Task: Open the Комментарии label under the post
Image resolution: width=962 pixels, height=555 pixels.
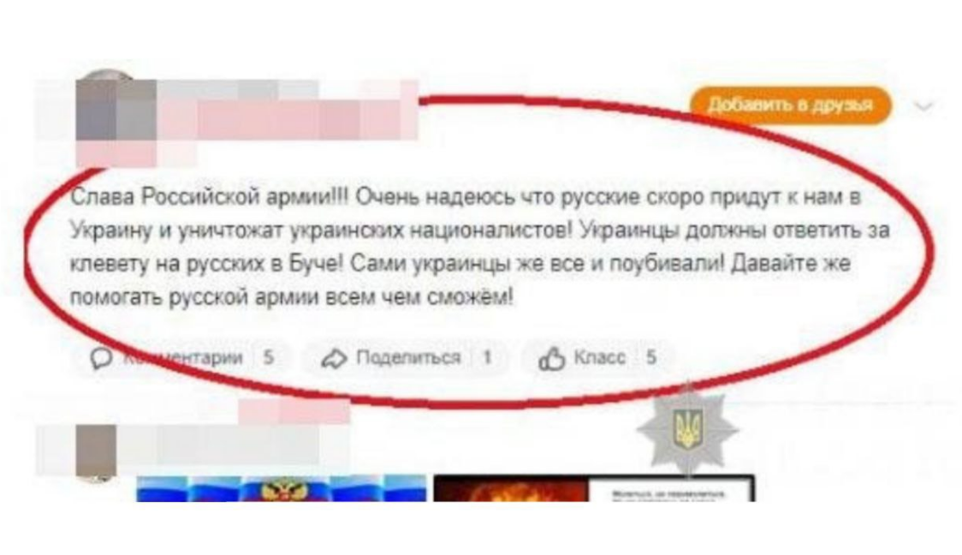Action: pyautogui.click(x=183, y=357)
